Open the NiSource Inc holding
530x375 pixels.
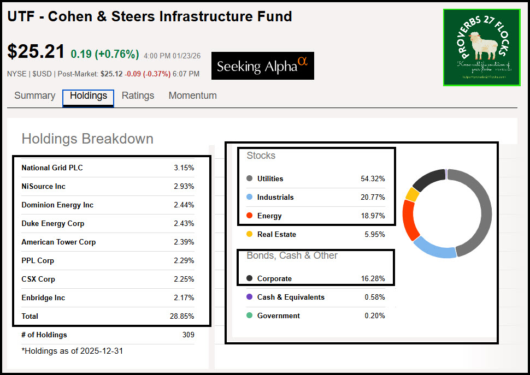coord(43,186)
